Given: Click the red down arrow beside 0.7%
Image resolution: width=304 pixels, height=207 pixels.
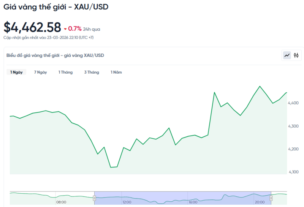Looking at the screenshot, I should (65, 29).
